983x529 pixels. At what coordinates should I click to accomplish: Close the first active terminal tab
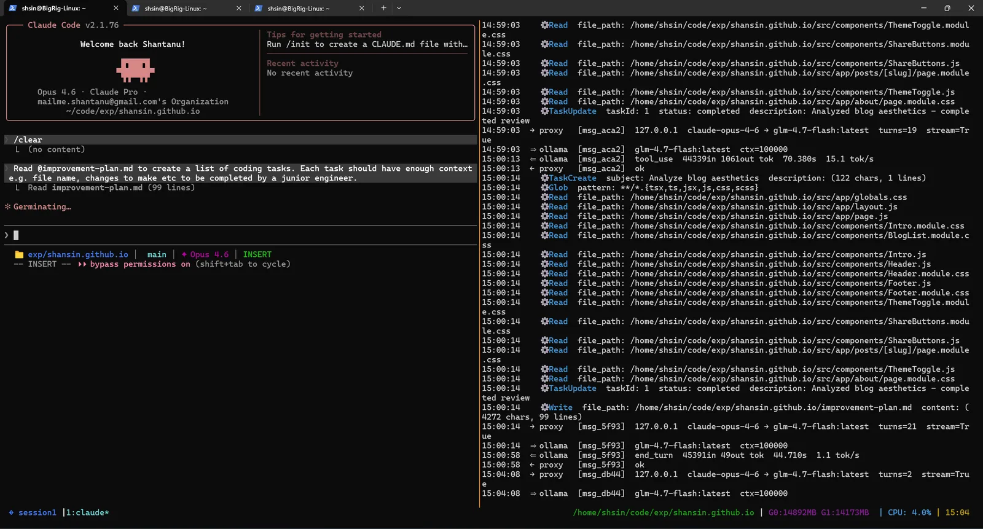point(116,8)
